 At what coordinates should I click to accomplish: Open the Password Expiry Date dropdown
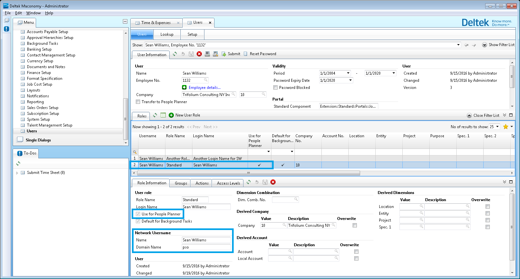coord(350,80)
